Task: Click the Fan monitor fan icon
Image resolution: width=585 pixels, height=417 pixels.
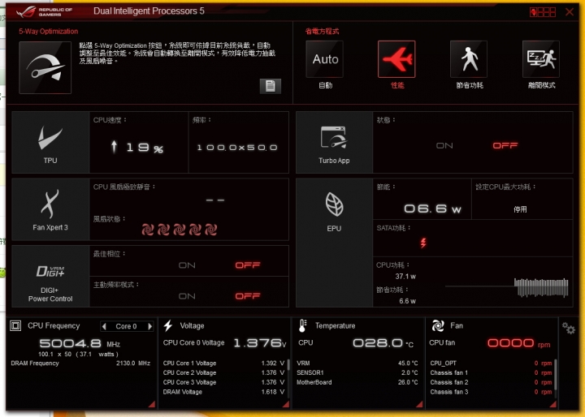Action: click(x=438, y=325)
